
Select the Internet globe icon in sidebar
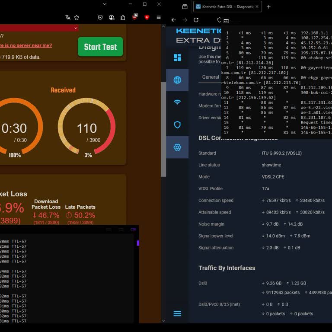(177, 80)
